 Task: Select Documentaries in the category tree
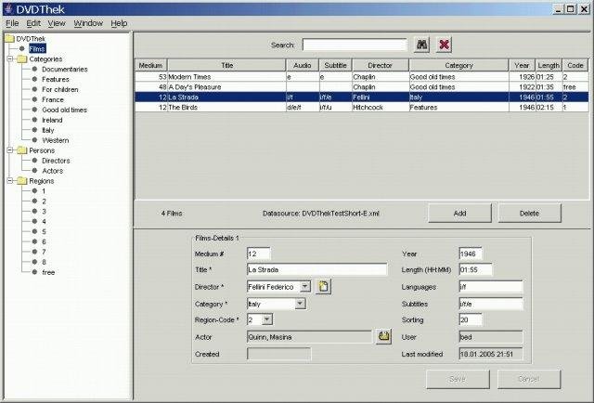coord(64,70)
